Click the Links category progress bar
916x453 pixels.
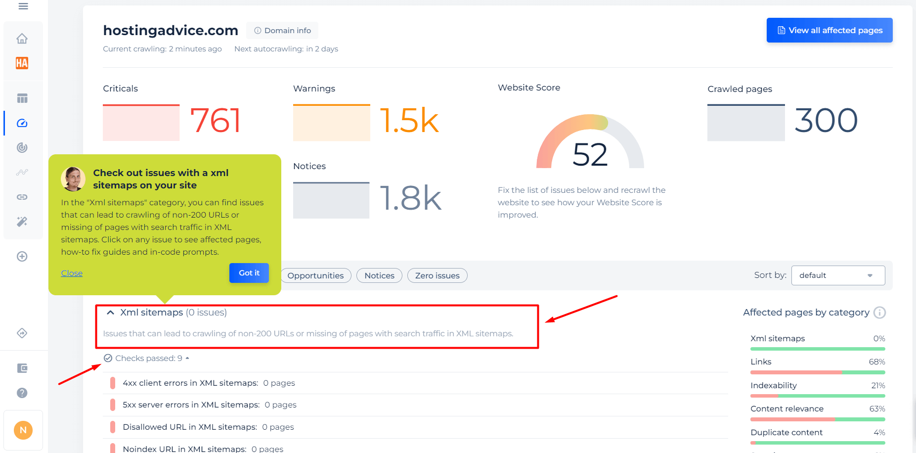pos(818,372)
